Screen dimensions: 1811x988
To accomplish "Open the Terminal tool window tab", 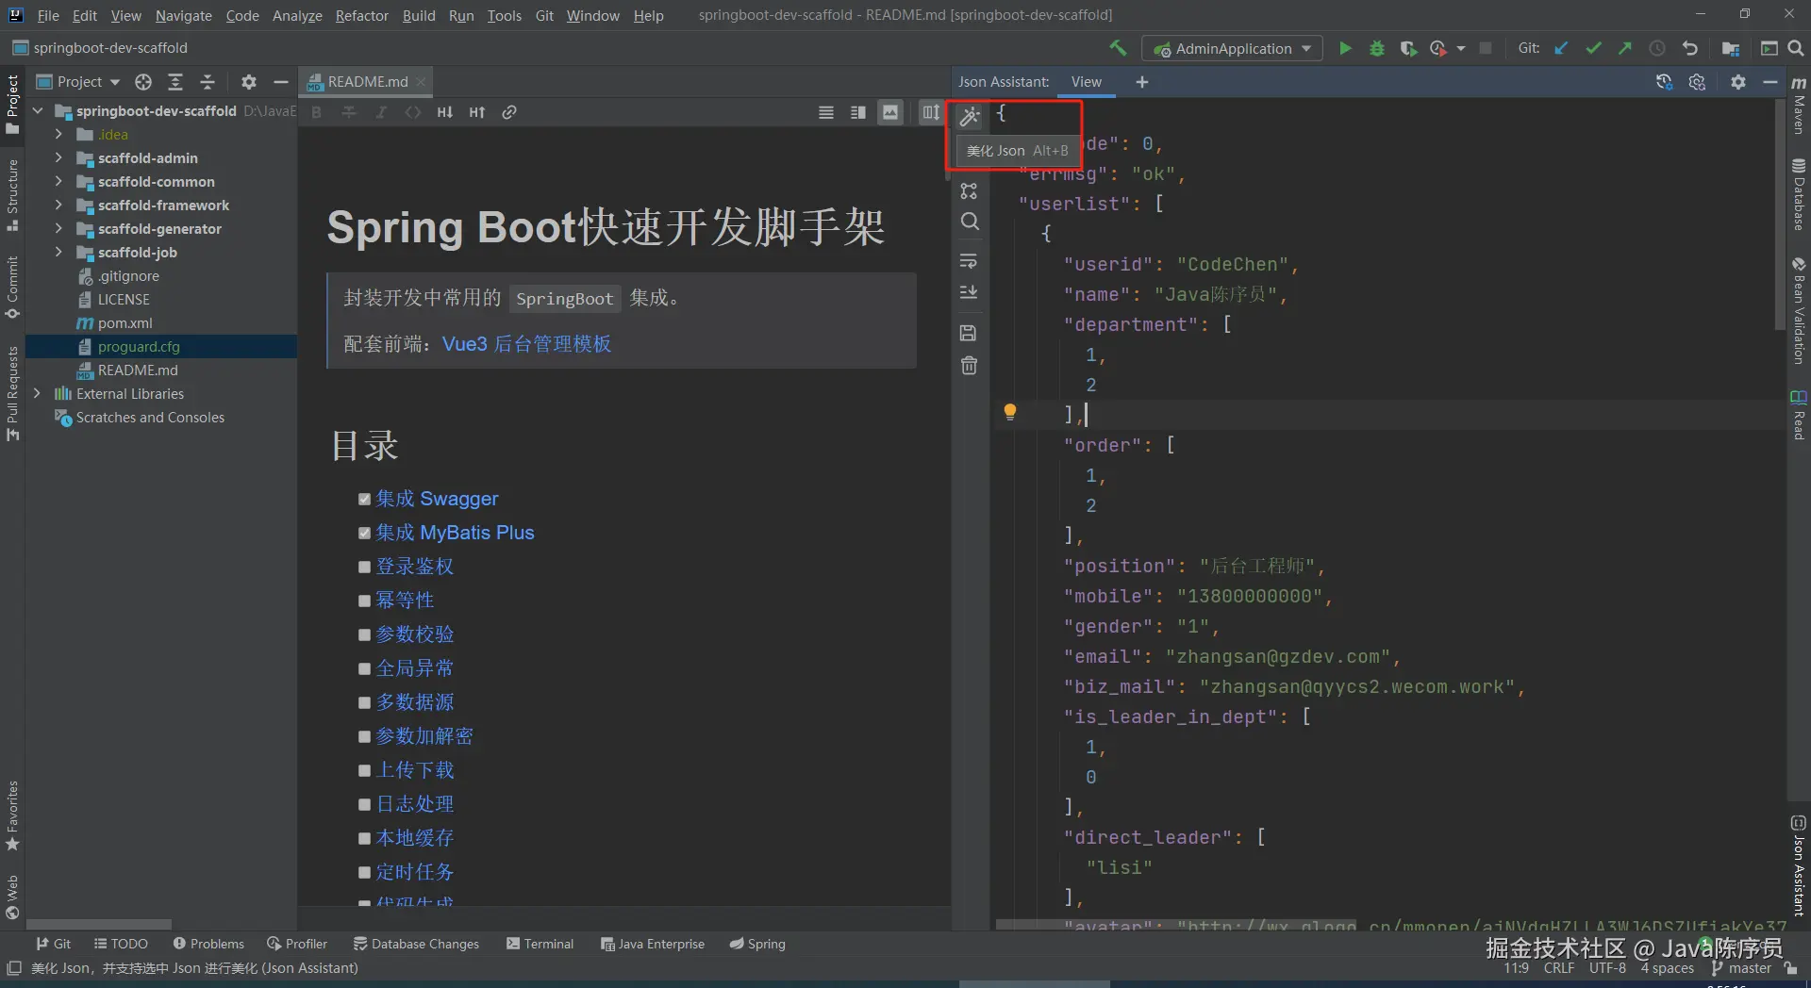I will click(540, 944).
